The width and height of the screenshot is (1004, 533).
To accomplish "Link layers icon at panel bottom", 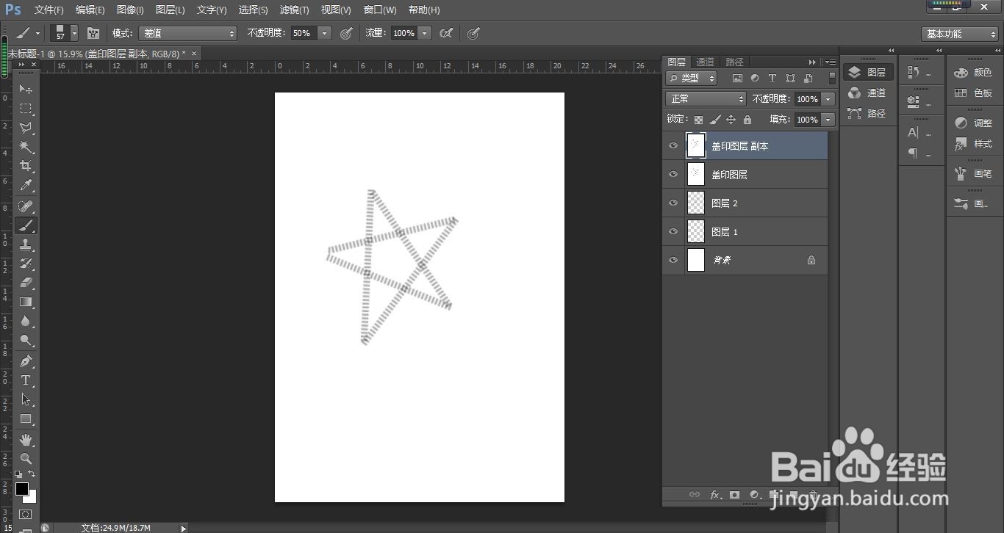I will [695, 495].
